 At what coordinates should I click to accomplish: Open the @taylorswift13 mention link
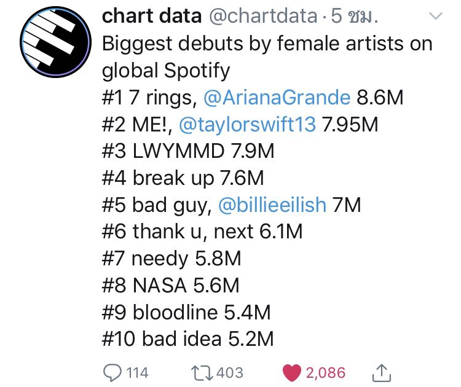coord(247,124)
